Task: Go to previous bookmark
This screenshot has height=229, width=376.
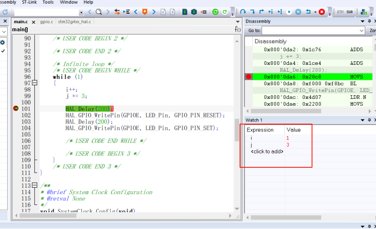Action: 136,12
